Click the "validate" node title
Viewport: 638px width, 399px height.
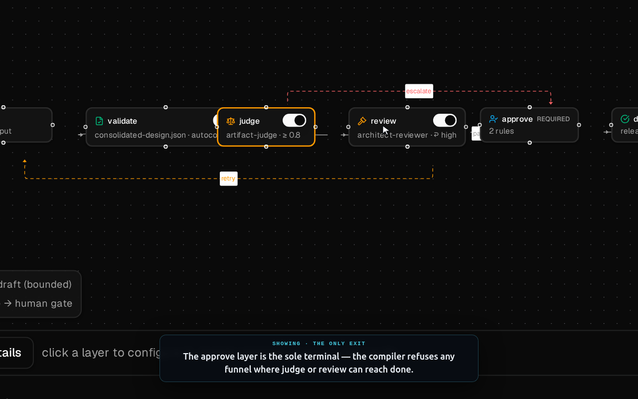click(122, 121)
